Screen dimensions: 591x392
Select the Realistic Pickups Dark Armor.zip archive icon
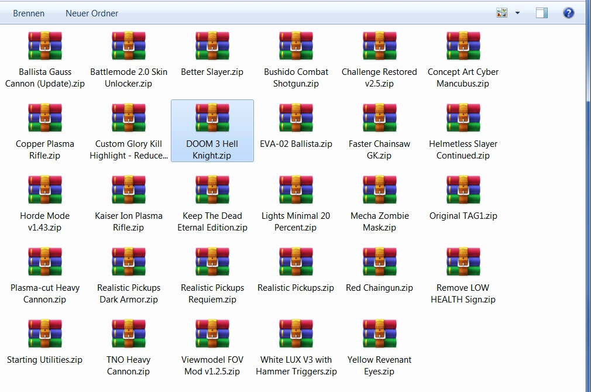click(129, 262)
